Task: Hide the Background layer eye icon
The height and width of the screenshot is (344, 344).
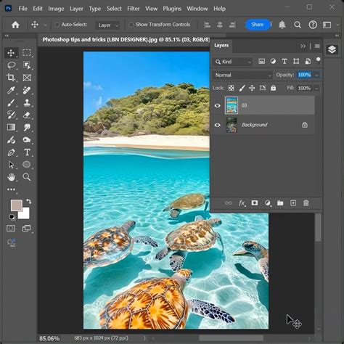Action: [218, 125]
